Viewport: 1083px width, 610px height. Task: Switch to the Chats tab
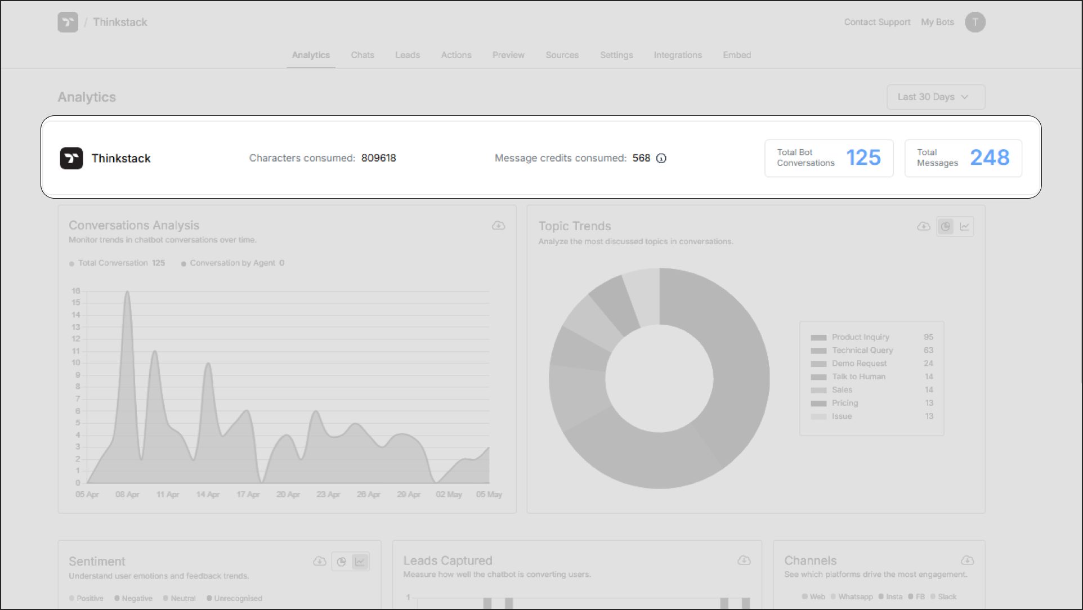pyautogui.click(x=363, y=55)
